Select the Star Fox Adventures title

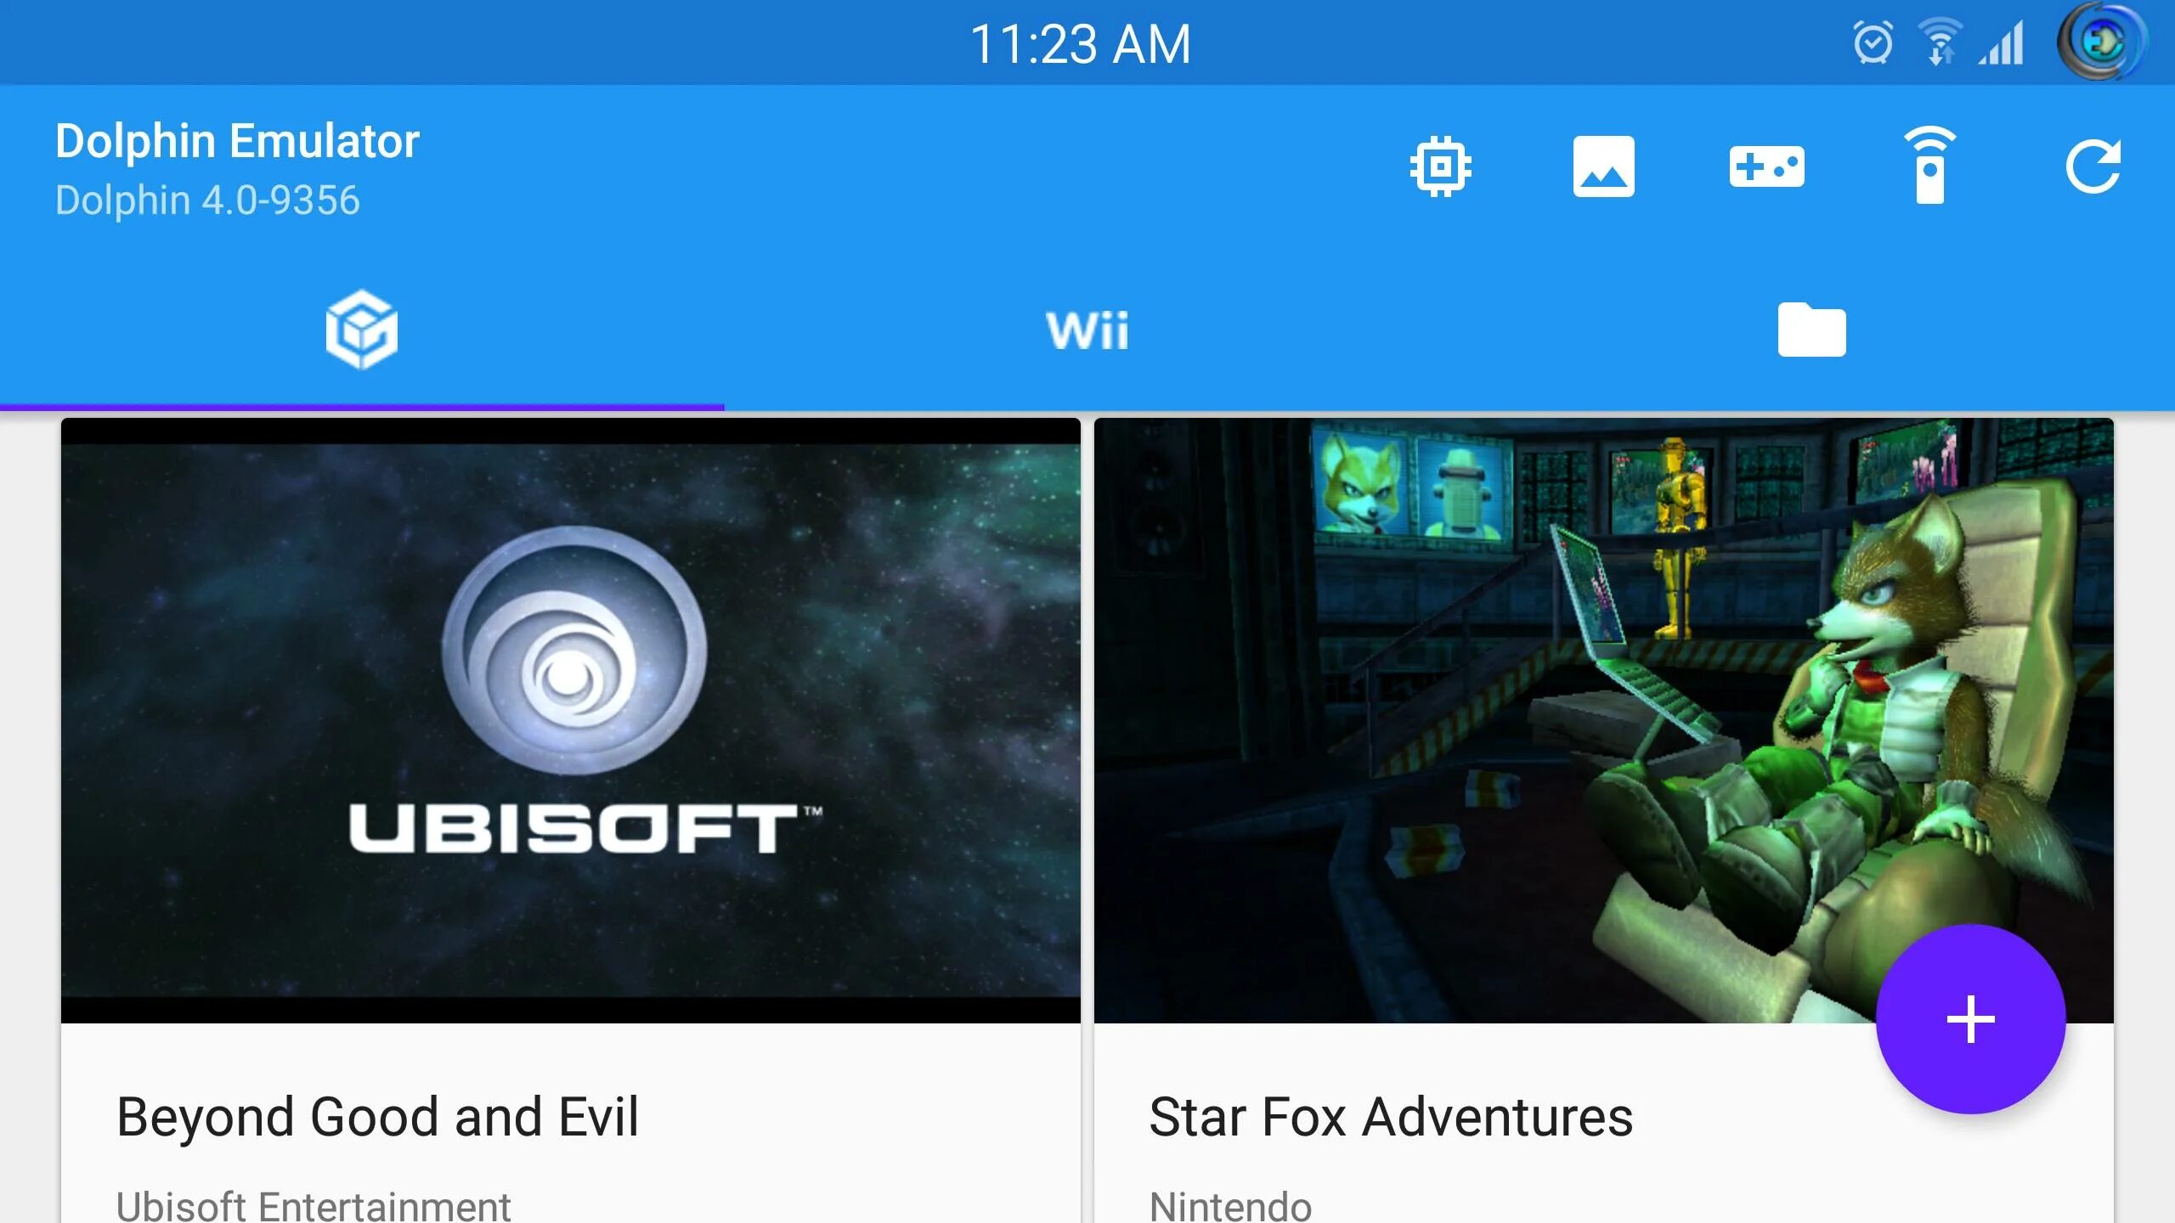pyautogui.click(x=1391, y=1117)
